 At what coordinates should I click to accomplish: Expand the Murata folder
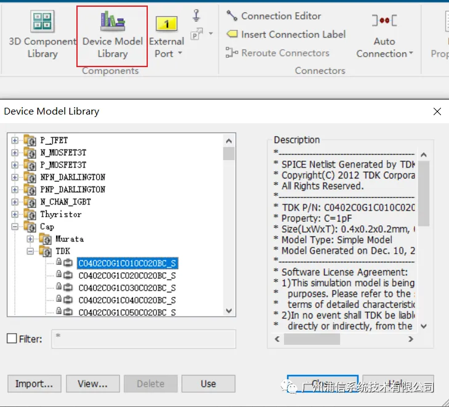click(30, 239)
